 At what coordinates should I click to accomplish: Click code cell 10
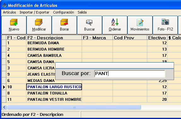pyautogui.click(x=16, y=87)
